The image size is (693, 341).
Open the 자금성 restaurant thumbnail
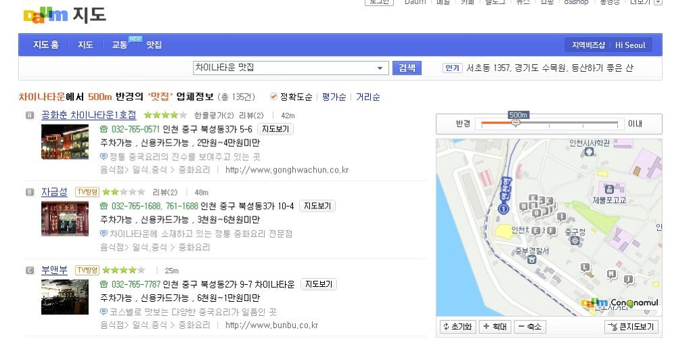(65, 219)
